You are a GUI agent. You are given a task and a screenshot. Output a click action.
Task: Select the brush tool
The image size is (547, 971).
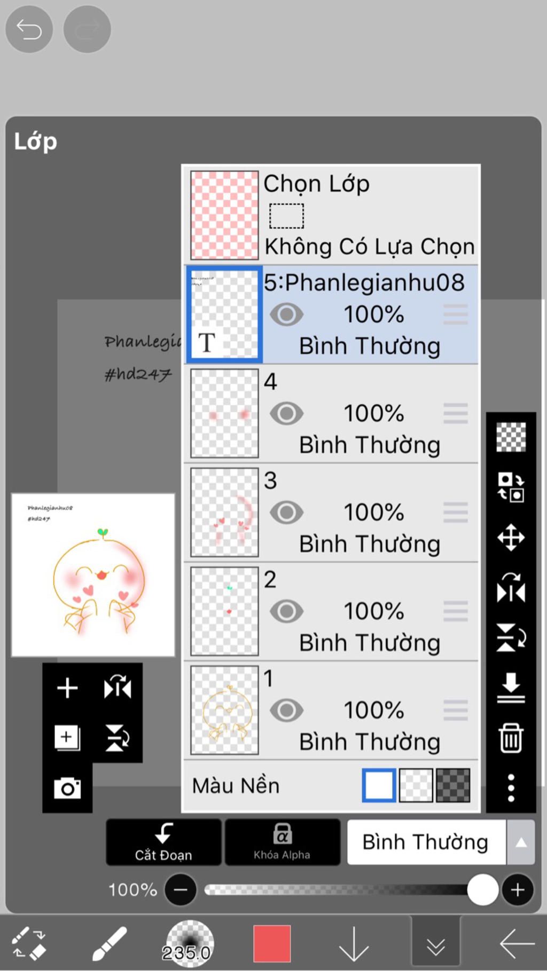[110, 944]
